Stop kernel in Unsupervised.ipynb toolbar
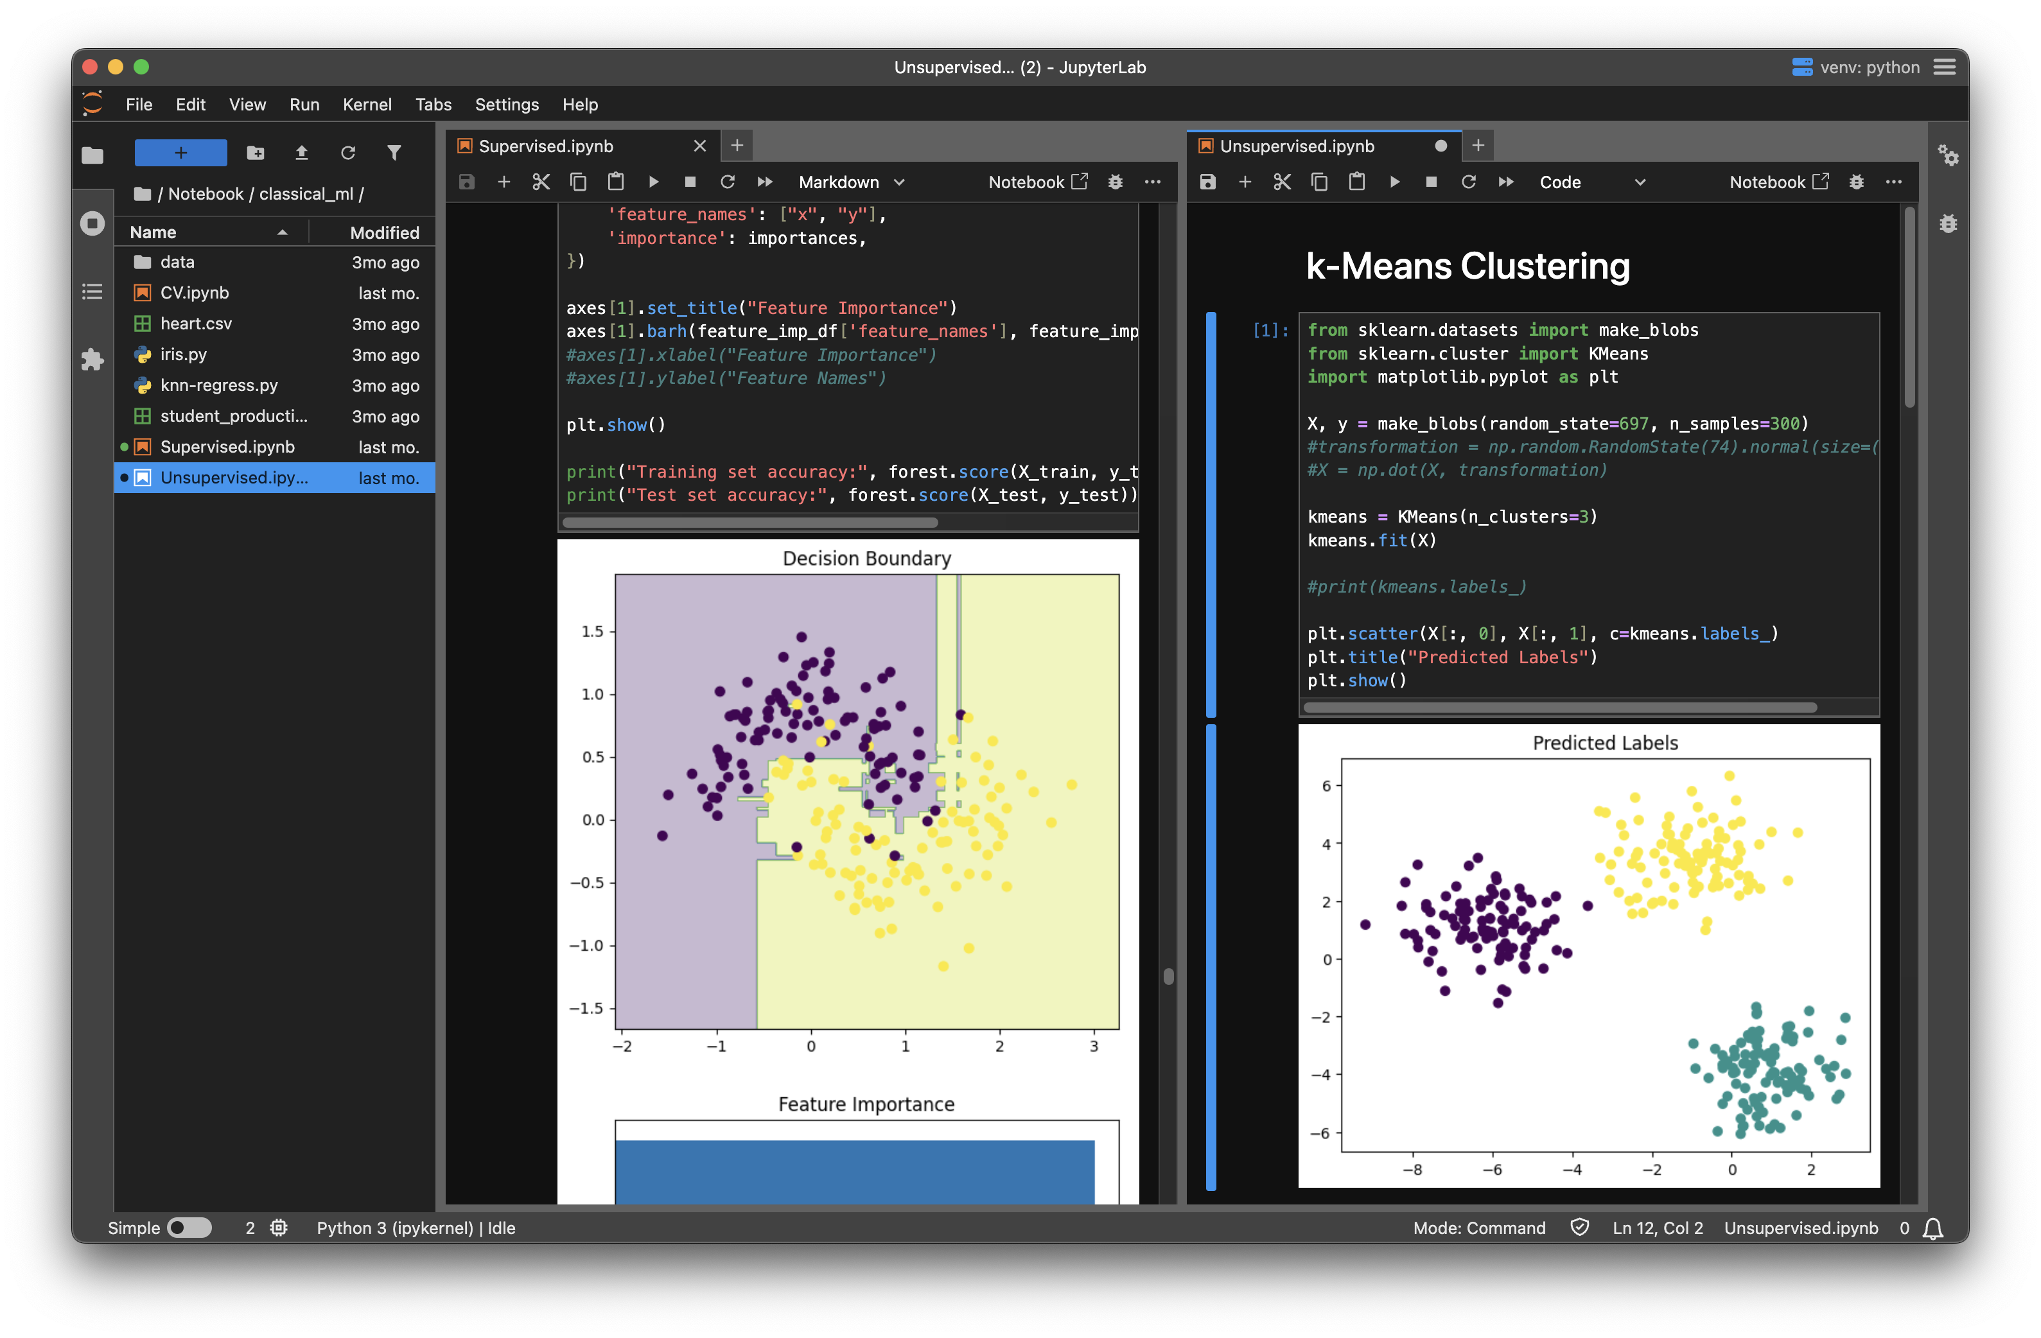Viewport: 2041px width, 1338px height. click(x=1432, y=182)
